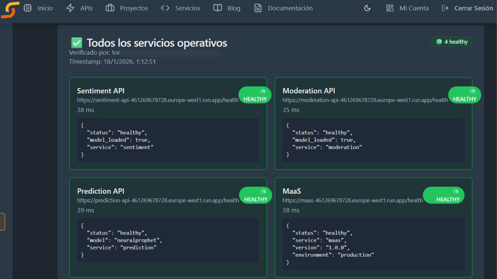Click the Cerrar Sesión logout icon
Screen dimensions: 497x279
[x=445, y=8]
